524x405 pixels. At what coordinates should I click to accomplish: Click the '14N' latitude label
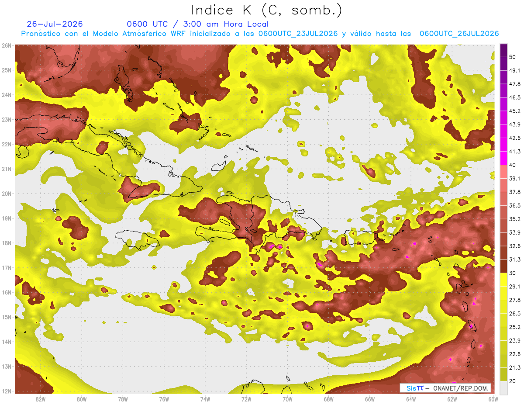7,342
